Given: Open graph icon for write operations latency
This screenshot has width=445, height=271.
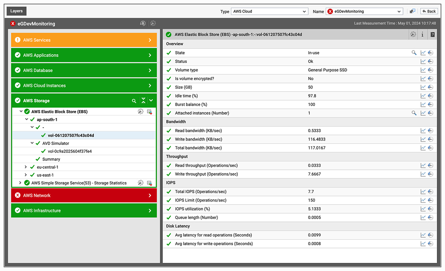Looking at the screenshot, I should tap(423, 244).
